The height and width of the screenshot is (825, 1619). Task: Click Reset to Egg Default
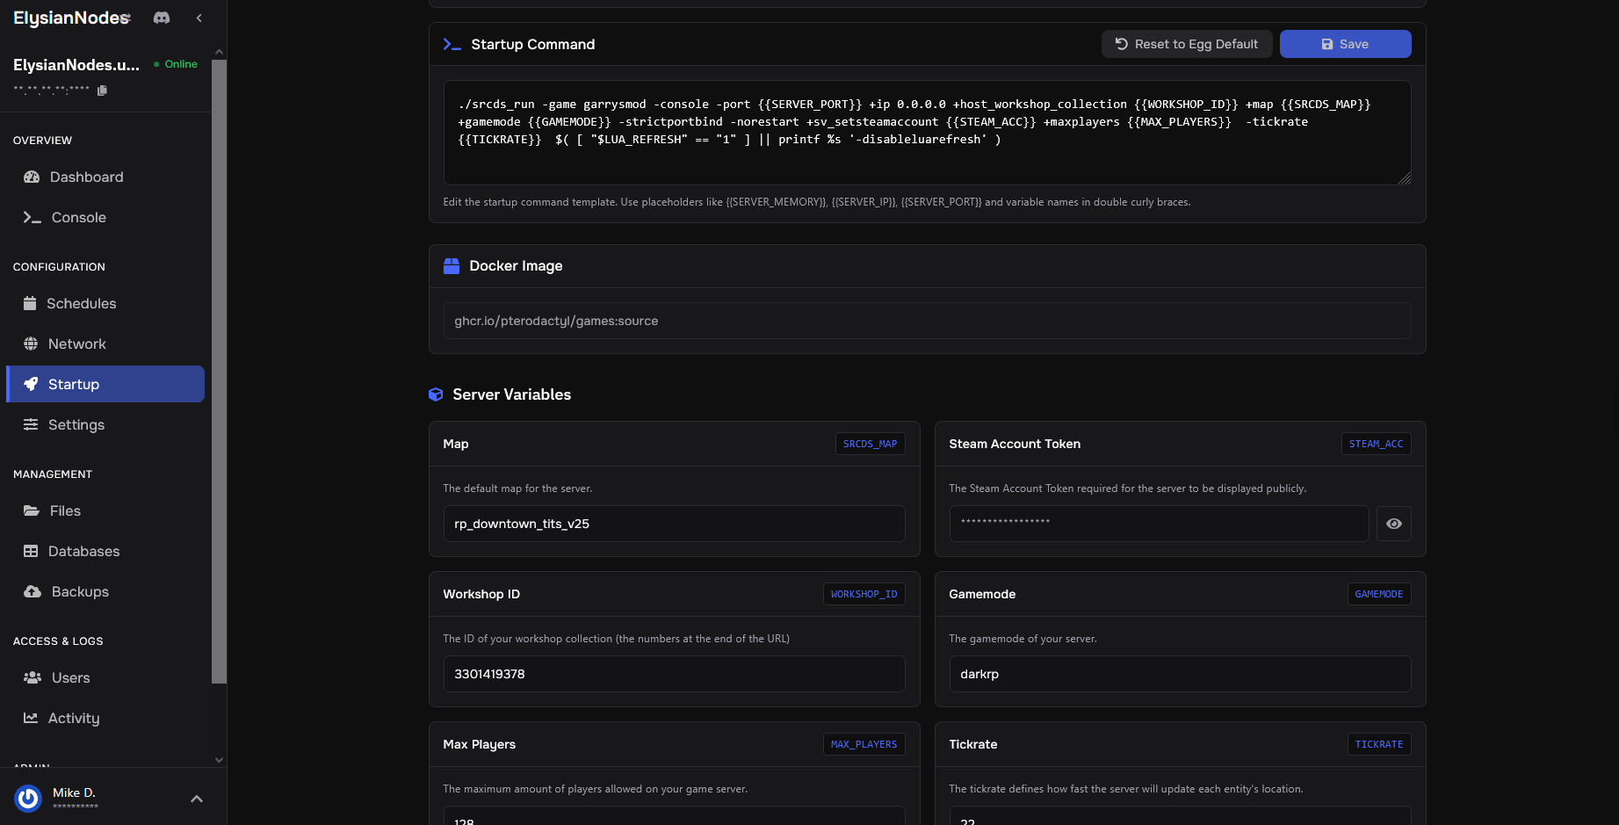click(1187, 44)
